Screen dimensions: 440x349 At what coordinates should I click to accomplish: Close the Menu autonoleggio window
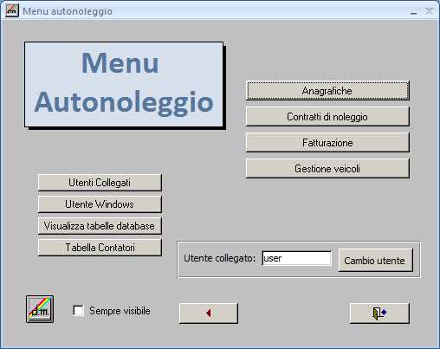click(429, 11)
